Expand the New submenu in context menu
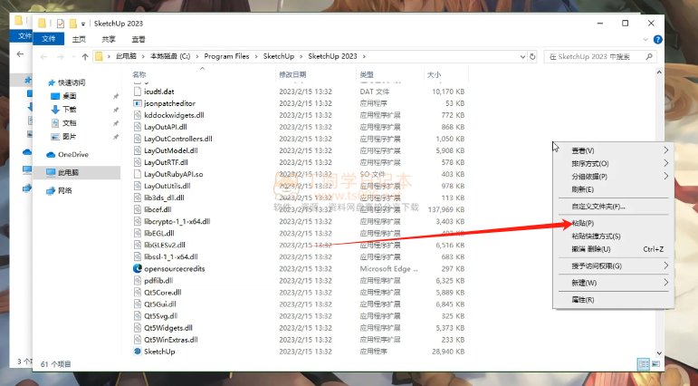This screenshot has height=386, width=698. tap(666, 283)
